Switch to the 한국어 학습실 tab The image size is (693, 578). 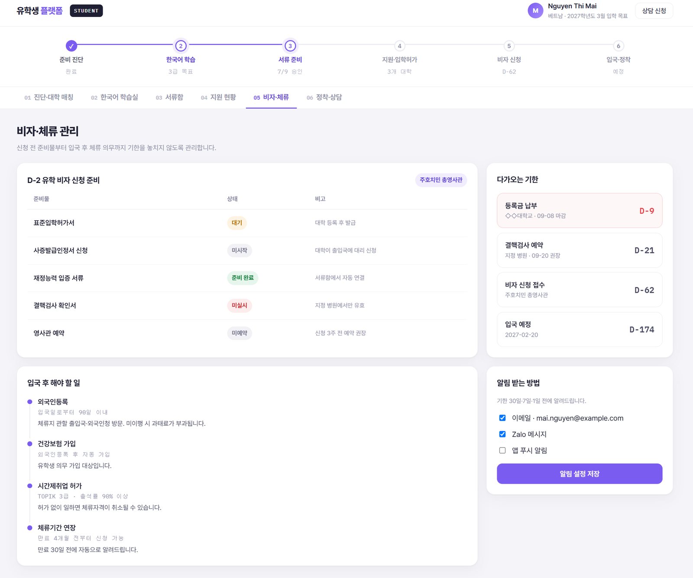(x=114, y=97)
